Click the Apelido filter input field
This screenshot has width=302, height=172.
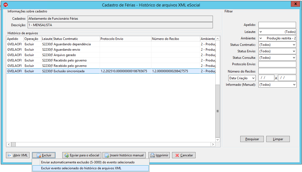(277, 25)
